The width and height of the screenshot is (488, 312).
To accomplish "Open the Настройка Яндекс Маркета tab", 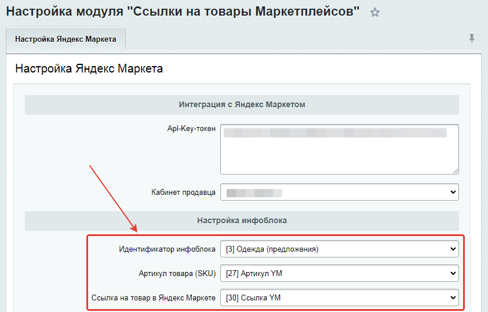I will (65, 39).
